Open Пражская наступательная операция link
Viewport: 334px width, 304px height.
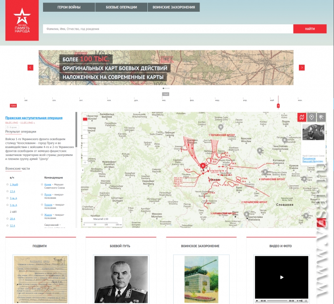pos(34,118)
